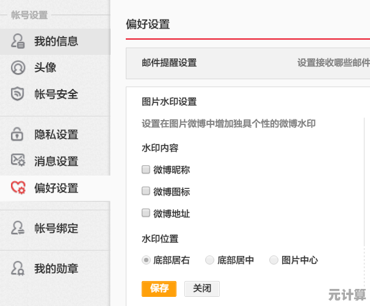Check the 微博图标 watermark option
This screenshot has height=306, width=370.
146,191
